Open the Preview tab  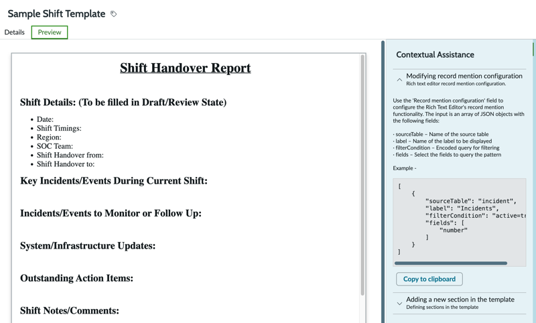coord(50,32)
